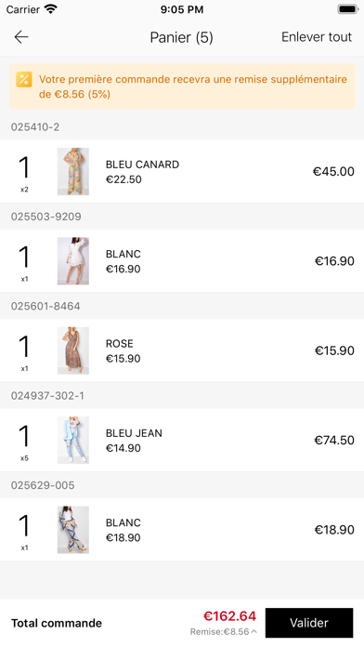364x647 pixels.
Task: Click the €162.64 order total
Action: click(229, 616)
